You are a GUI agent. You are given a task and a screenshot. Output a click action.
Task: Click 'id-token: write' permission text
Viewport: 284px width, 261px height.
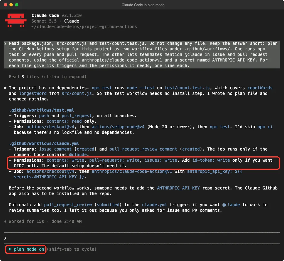[211, 160]
